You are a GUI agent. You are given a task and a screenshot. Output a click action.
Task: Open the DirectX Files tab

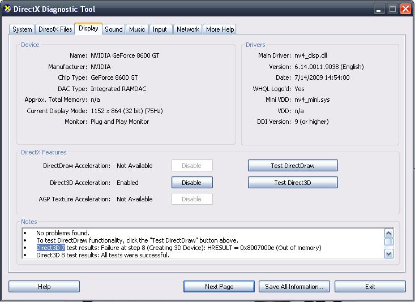click(55, 29)
